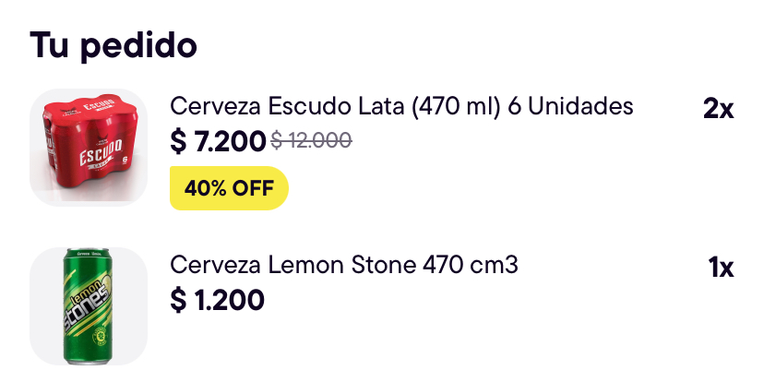Image resolution: width=764 pixels, height=382 pixels.
Task: Select the yellow 40% OFF discount badge
Action: (x=229, y=188)
